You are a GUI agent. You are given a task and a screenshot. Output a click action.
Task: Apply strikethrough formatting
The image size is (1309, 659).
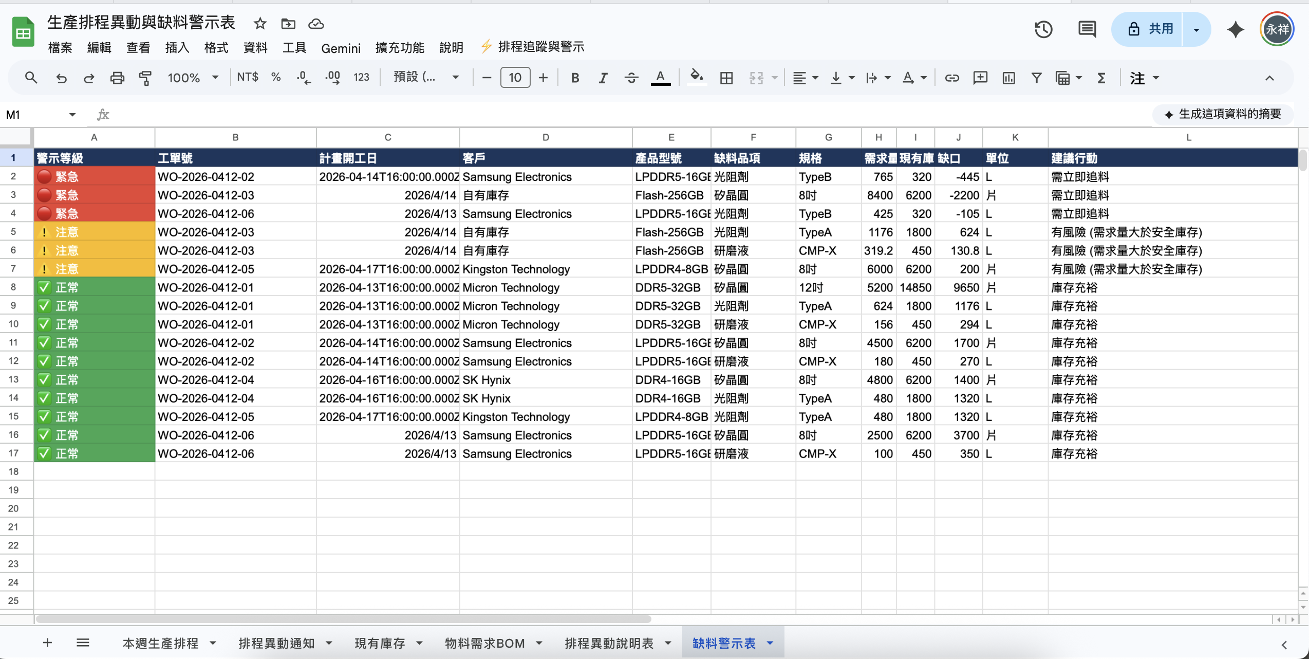pos(631,78)
